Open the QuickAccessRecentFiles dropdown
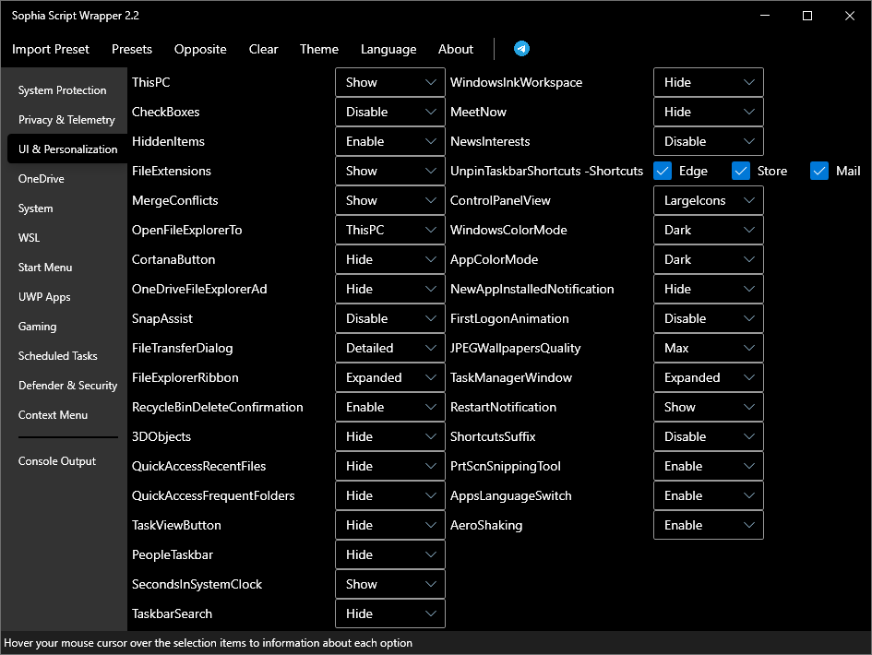Viewport: 872px width, 655px height. click(x=389, y=465)
